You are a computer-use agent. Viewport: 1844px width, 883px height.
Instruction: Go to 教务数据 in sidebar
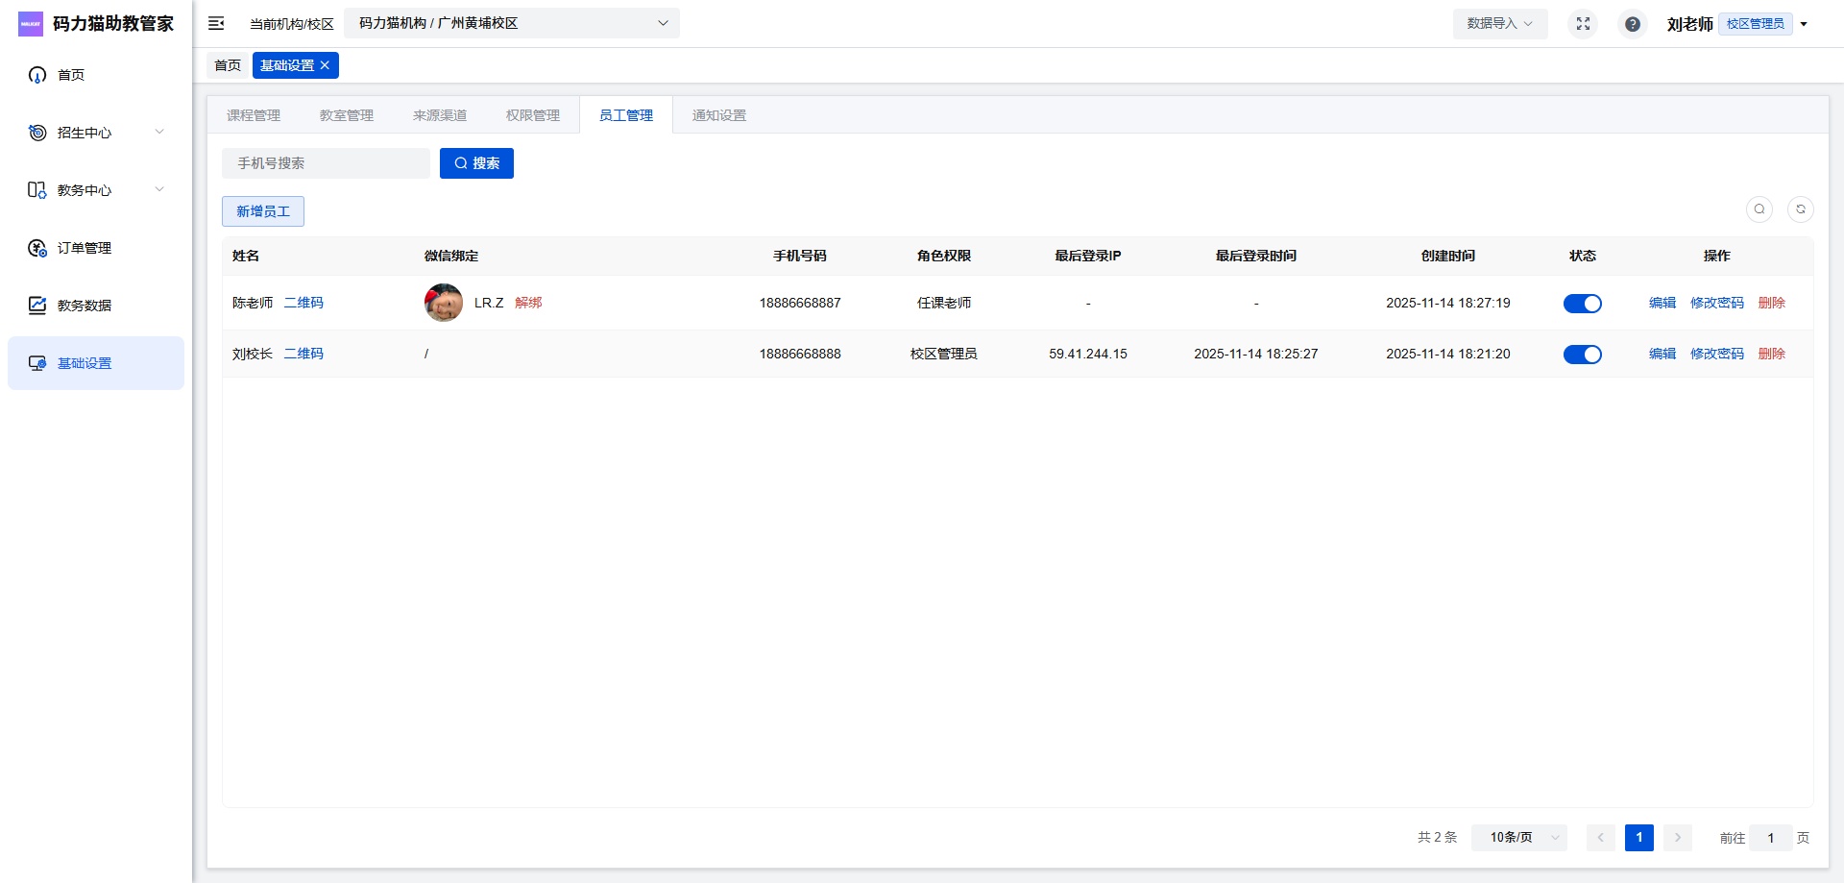click(85, 306)
